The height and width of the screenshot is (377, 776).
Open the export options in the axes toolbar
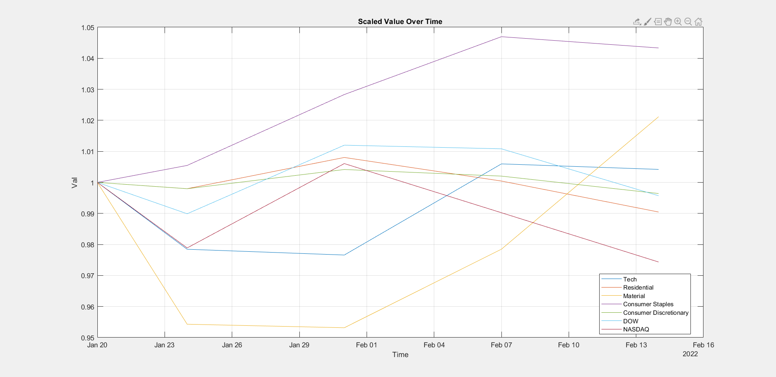click(637, 22)
